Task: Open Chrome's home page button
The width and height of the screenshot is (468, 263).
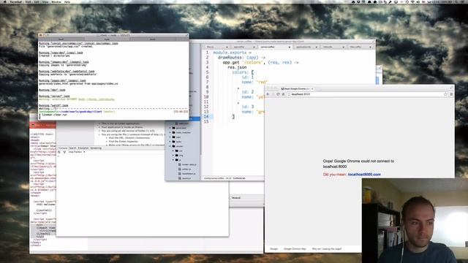Action: pos(283,94)
